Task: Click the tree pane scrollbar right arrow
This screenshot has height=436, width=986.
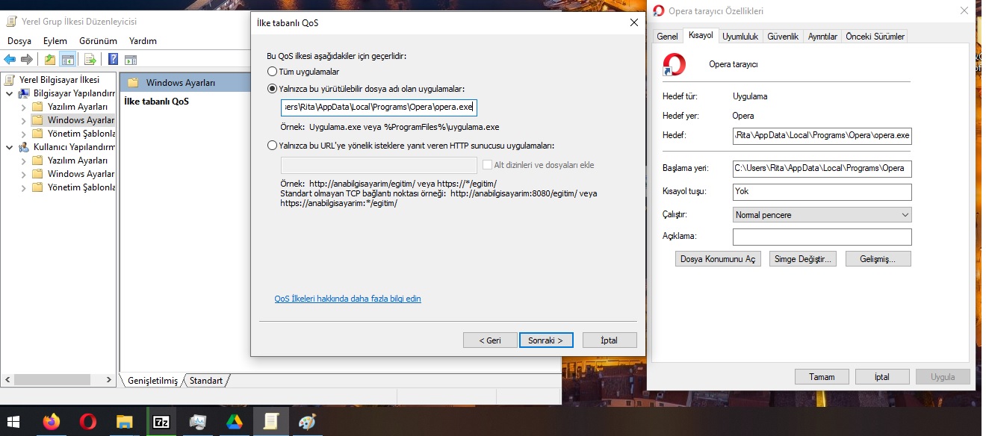Action: pos(110,380)
